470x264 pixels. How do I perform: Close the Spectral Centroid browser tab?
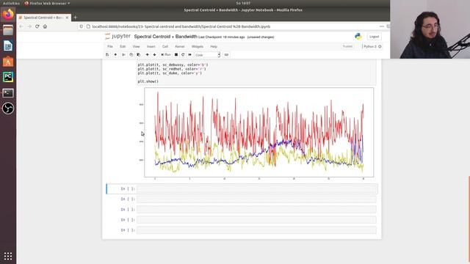click(67, 18)
